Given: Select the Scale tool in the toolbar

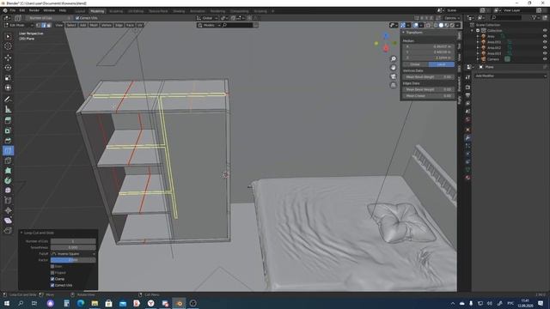Looking at the screenshot, I should point(8,78).
